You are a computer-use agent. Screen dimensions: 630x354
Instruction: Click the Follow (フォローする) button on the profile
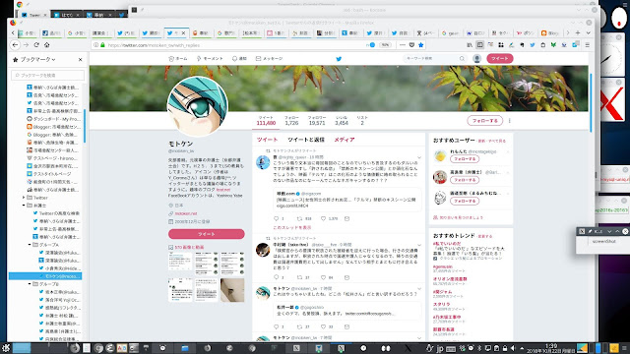click(x=485, y=120)
